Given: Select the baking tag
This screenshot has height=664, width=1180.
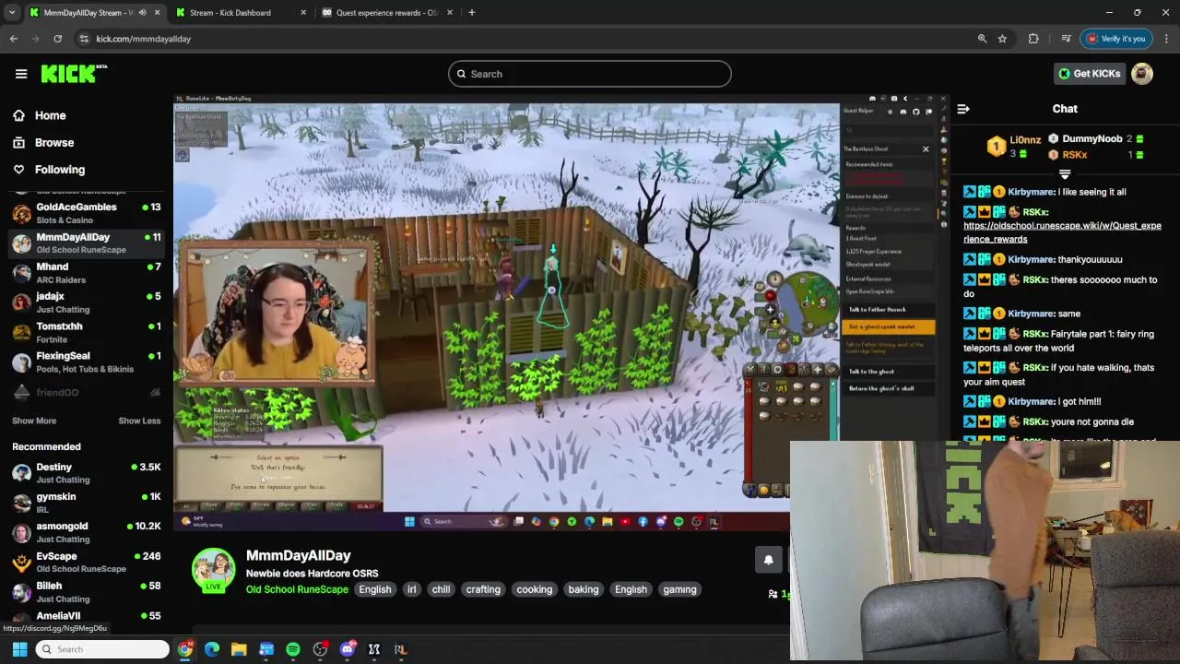Looking at the screenshot, I should (584, 589).
